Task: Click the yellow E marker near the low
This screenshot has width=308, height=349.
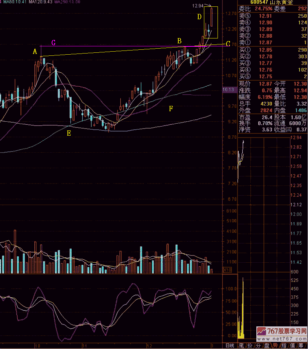Action: pos(69,133)
